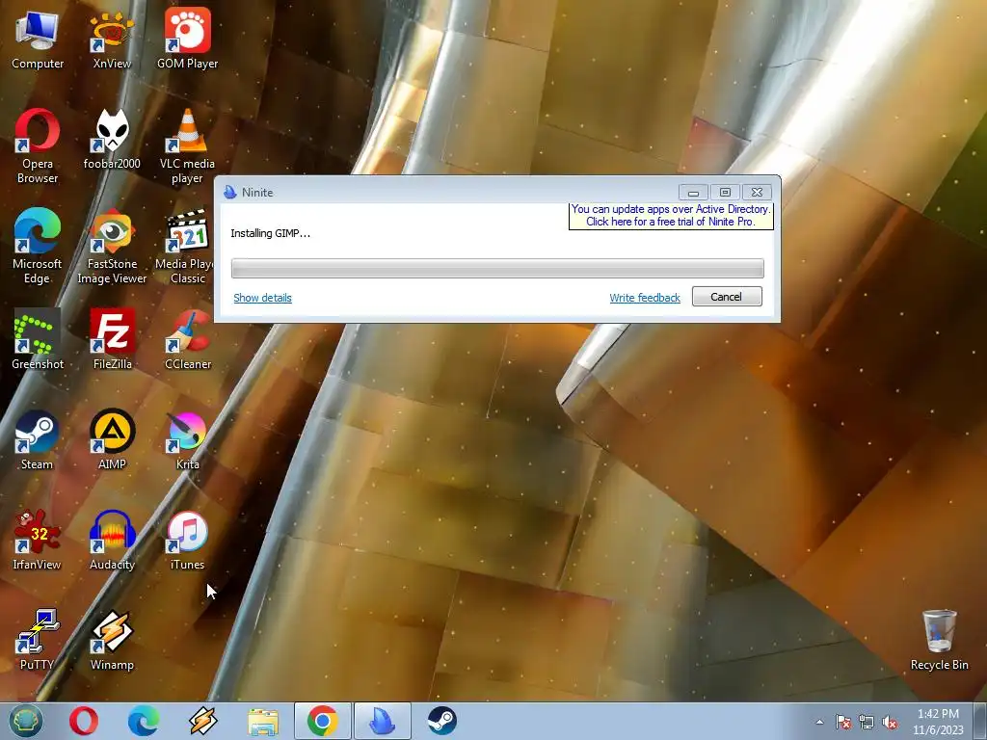Open the volume tray icon

[x=890, y=722]
